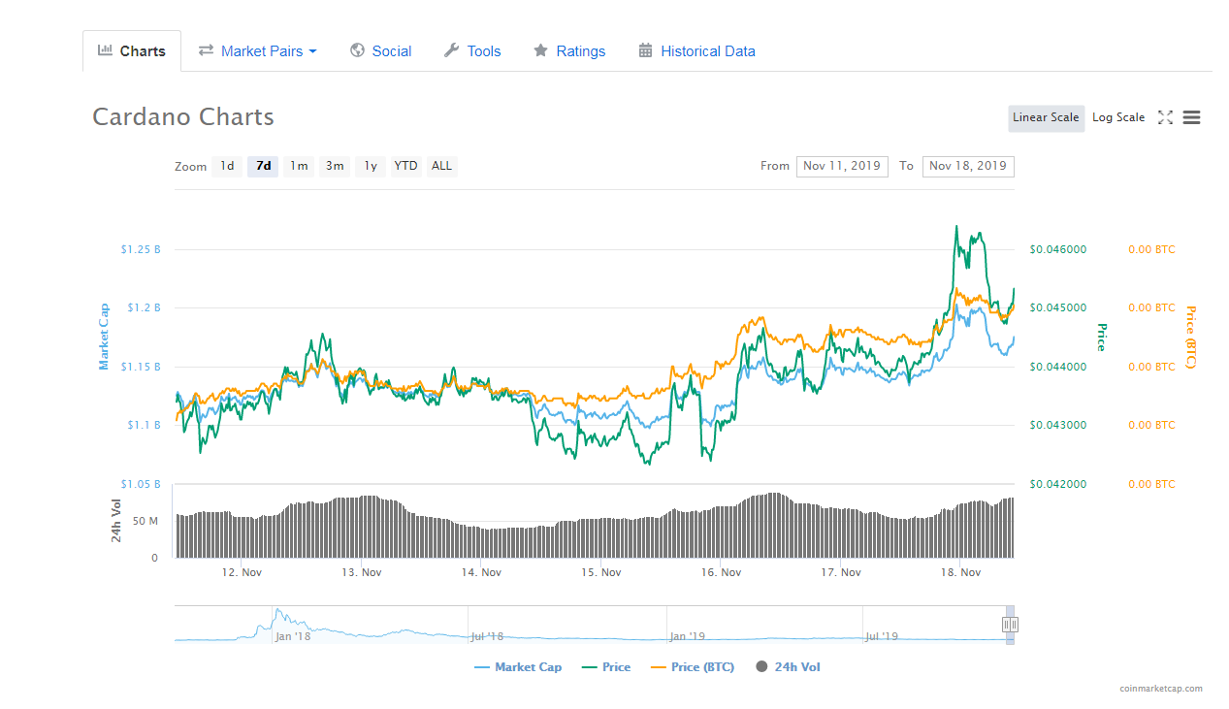Toggle 24h Vol series in legend
This screenshot has height=709, width=1229.
[x=788, y=667]
